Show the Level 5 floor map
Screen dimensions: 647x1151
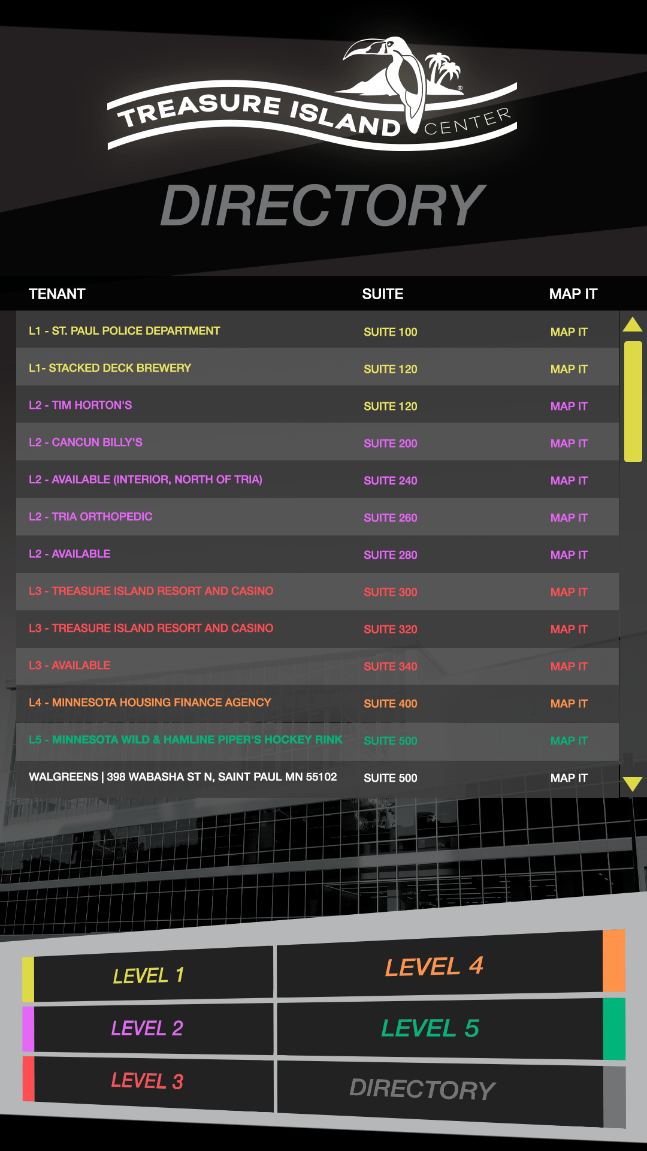(x=430, y=1029)
